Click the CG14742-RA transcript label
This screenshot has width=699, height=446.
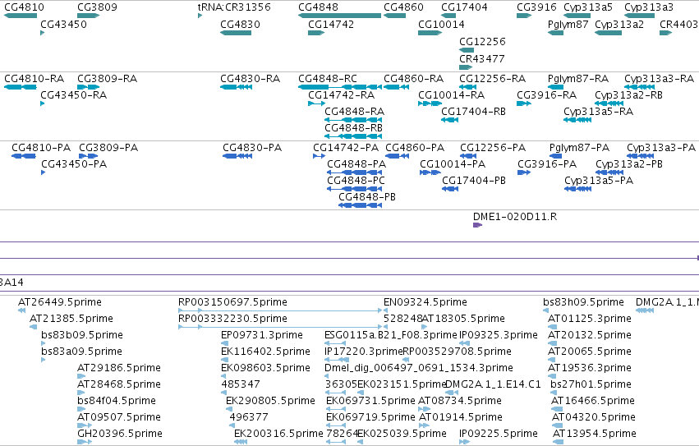(341, 95)
